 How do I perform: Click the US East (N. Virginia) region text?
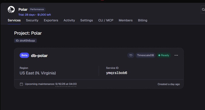point(38,73)
